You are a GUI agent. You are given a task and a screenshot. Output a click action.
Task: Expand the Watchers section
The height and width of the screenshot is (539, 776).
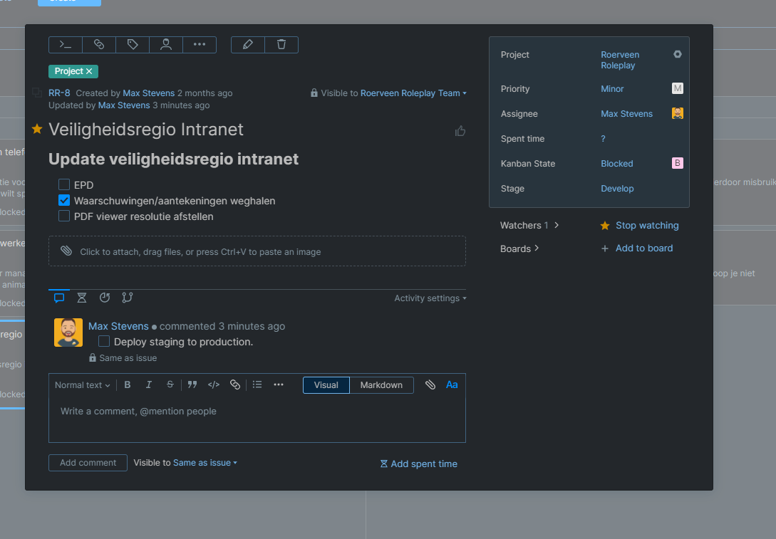click(529, 226)
